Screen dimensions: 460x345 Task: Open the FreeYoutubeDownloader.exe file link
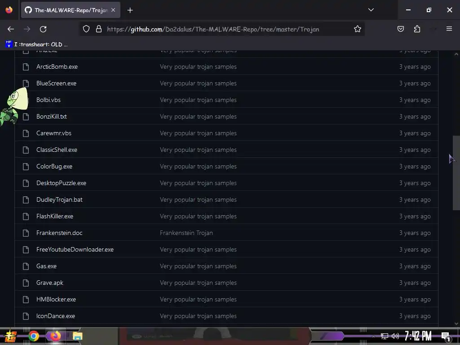pos(75,249)
